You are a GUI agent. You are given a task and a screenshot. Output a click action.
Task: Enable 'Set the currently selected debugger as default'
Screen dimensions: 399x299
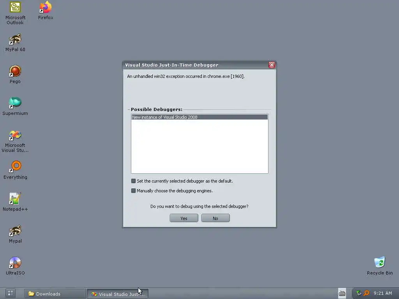pos(133,181)
